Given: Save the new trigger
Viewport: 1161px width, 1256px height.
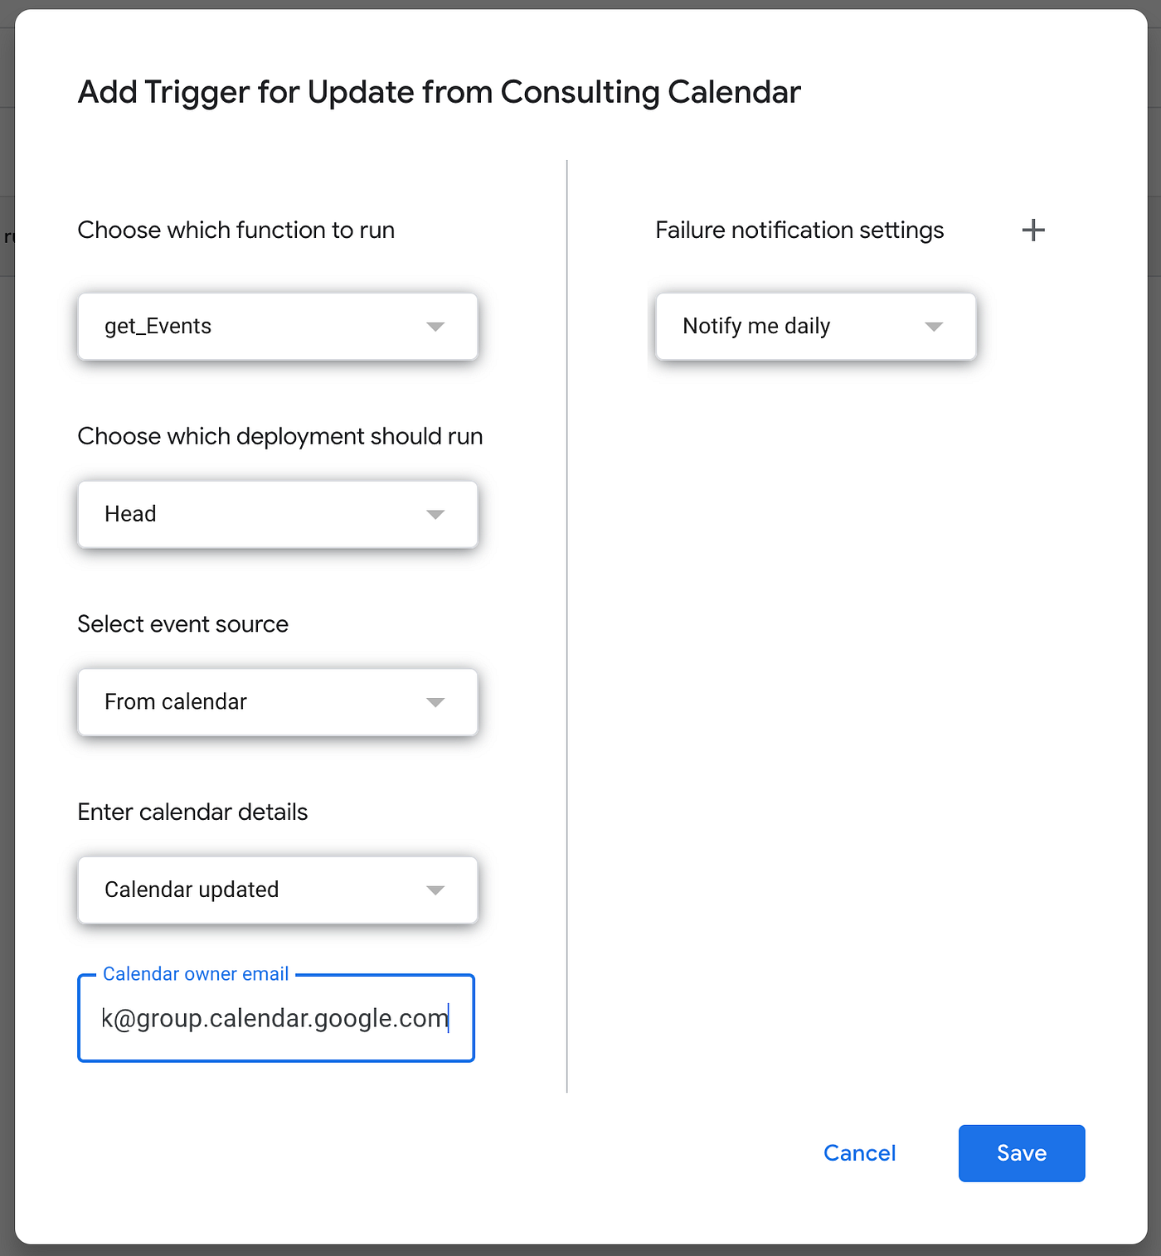Looking at the screenshot, I should 1022,1153.
